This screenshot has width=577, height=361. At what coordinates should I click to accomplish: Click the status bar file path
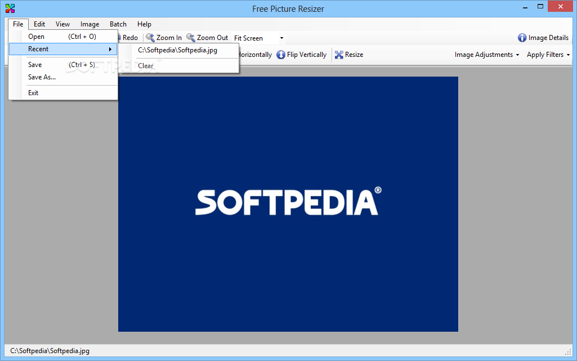(50, 351)
